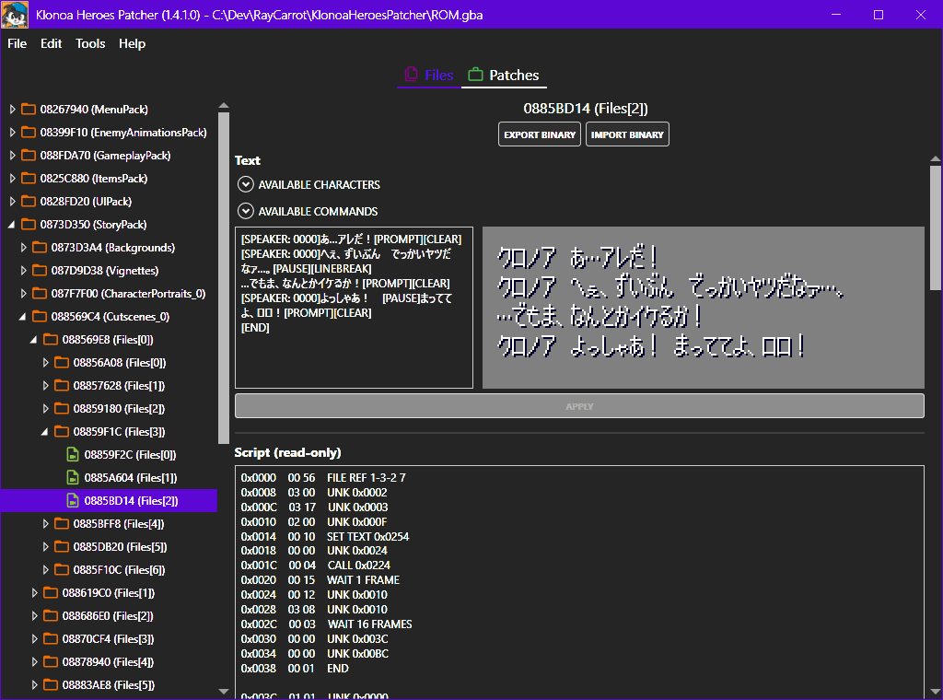This screenshot has width=943, height=700.
Task: Expand the 08870CF4 (Files[3]) node arrow
Action: tap(34, 638)
